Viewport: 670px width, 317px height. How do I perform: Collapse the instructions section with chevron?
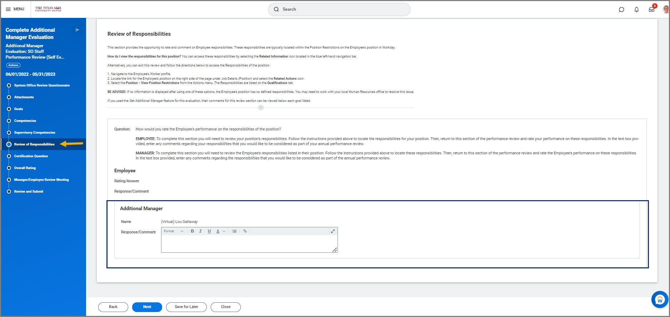(261, 108)
